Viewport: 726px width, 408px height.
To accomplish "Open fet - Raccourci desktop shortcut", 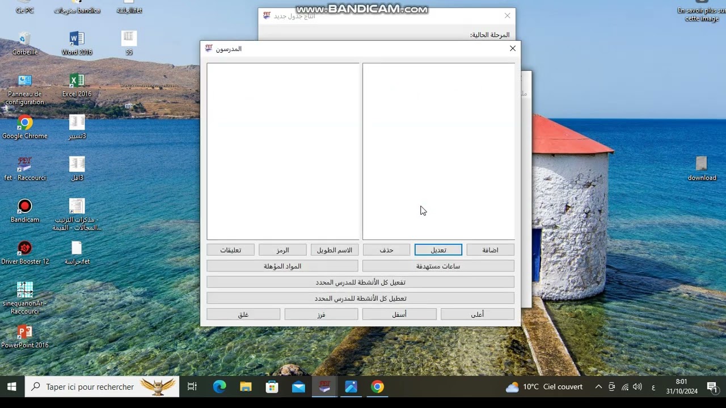I will pos(25,169).
